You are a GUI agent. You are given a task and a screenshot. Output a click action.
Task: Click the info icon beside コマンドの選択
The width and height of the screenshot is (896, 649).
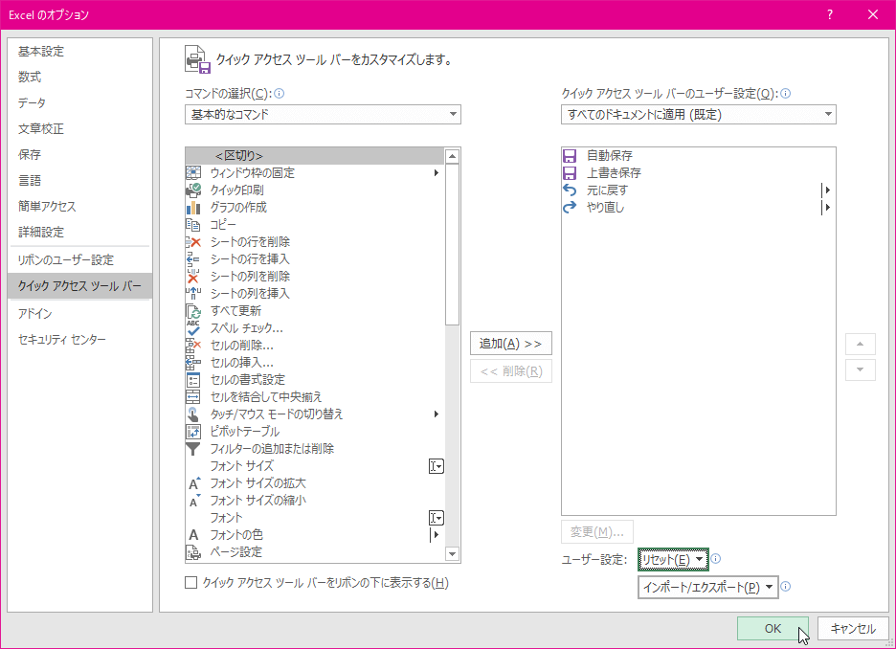pos(280,93)
